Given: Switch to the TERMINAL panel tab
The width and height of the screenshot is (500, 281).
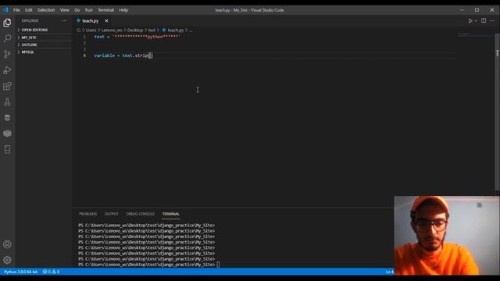Looking at the screenshot, I should pos(170,214).
